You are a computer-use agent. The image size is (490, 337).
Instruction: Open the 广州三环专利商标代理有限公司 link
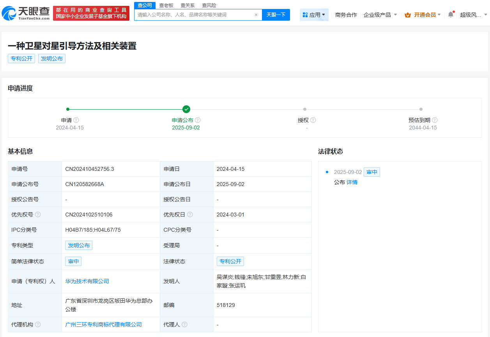point(104,324)
